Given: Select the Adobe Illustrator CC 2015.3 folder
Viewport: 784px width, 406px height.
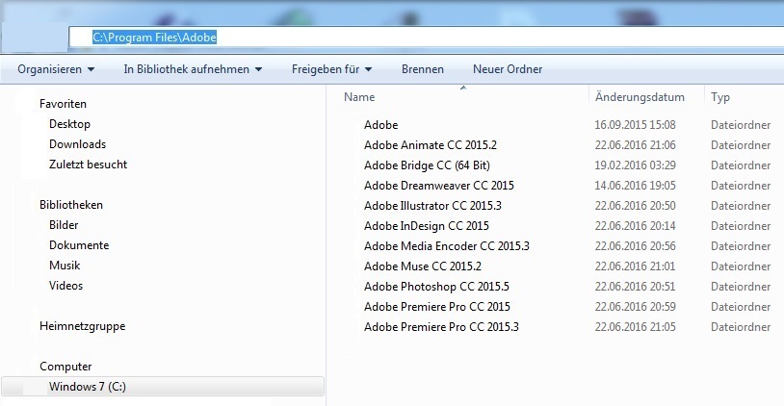Looking at the screenshot, I should point(432,206).
